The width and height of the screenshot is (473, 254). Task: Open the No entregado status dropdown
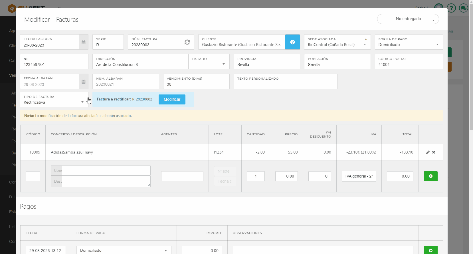coord(408,19)
